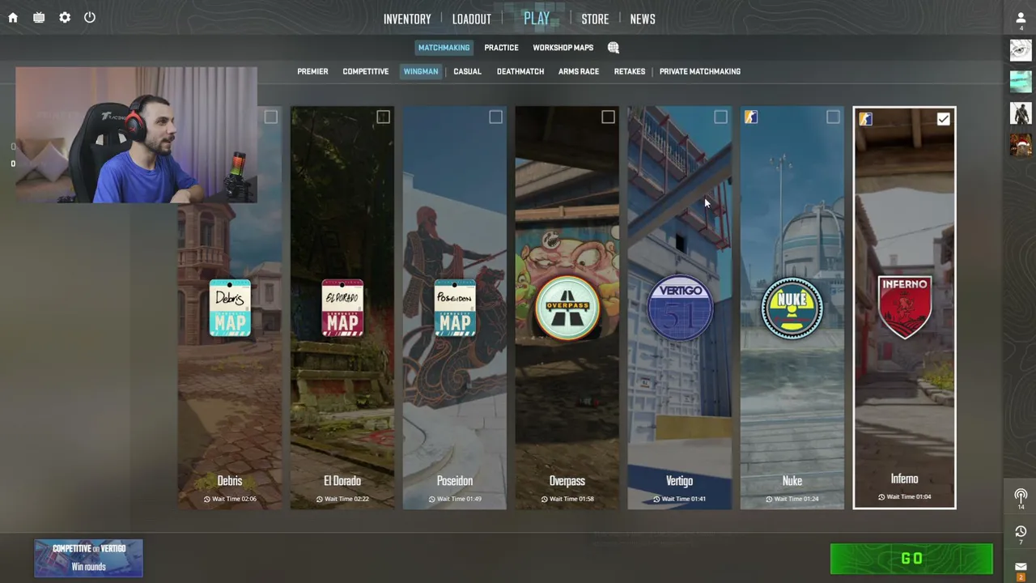Click the Vertigo 51 emblem

click(x=680, y=308)
